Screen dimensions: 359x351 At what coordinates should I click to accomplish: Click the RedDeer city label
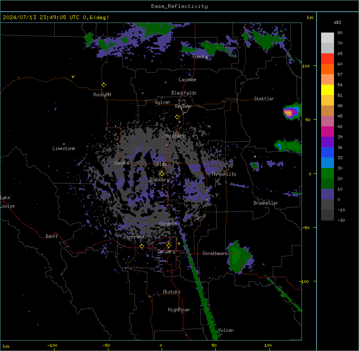click(183, 106)
